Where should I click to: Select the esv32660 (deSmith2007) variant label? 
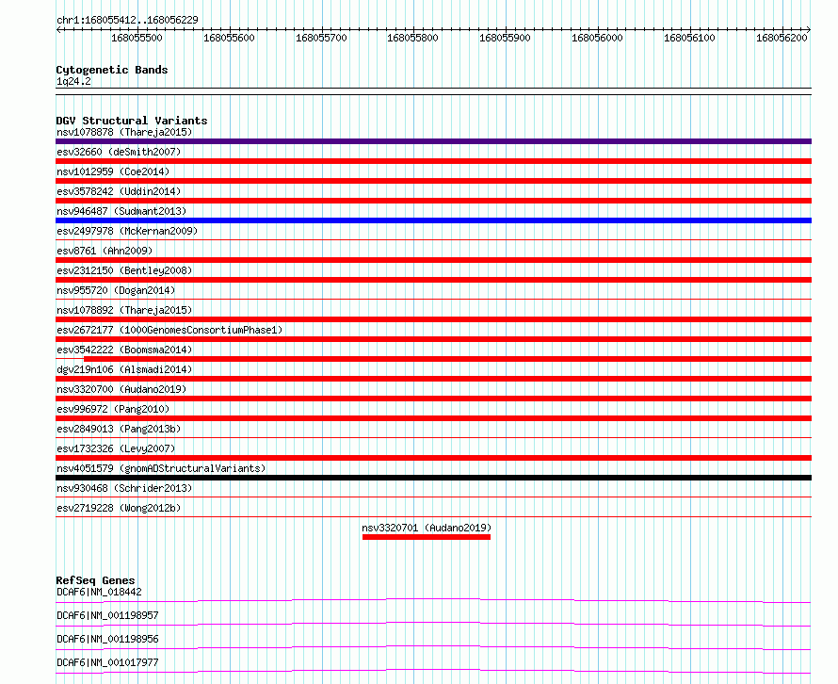[x=119, y=152]
